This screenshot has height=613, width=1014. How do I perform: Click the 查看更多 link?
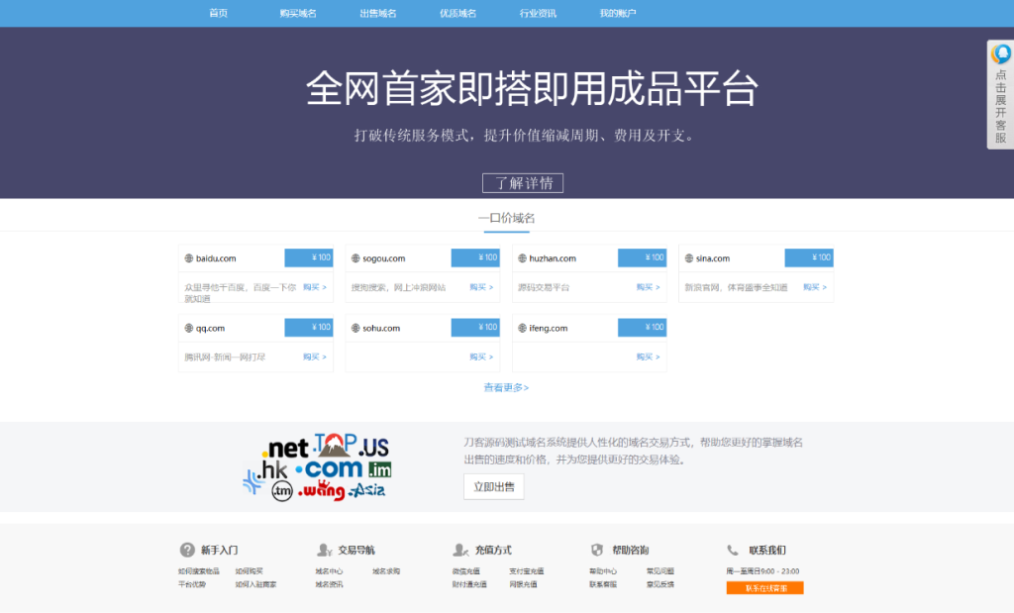(507, 387)
